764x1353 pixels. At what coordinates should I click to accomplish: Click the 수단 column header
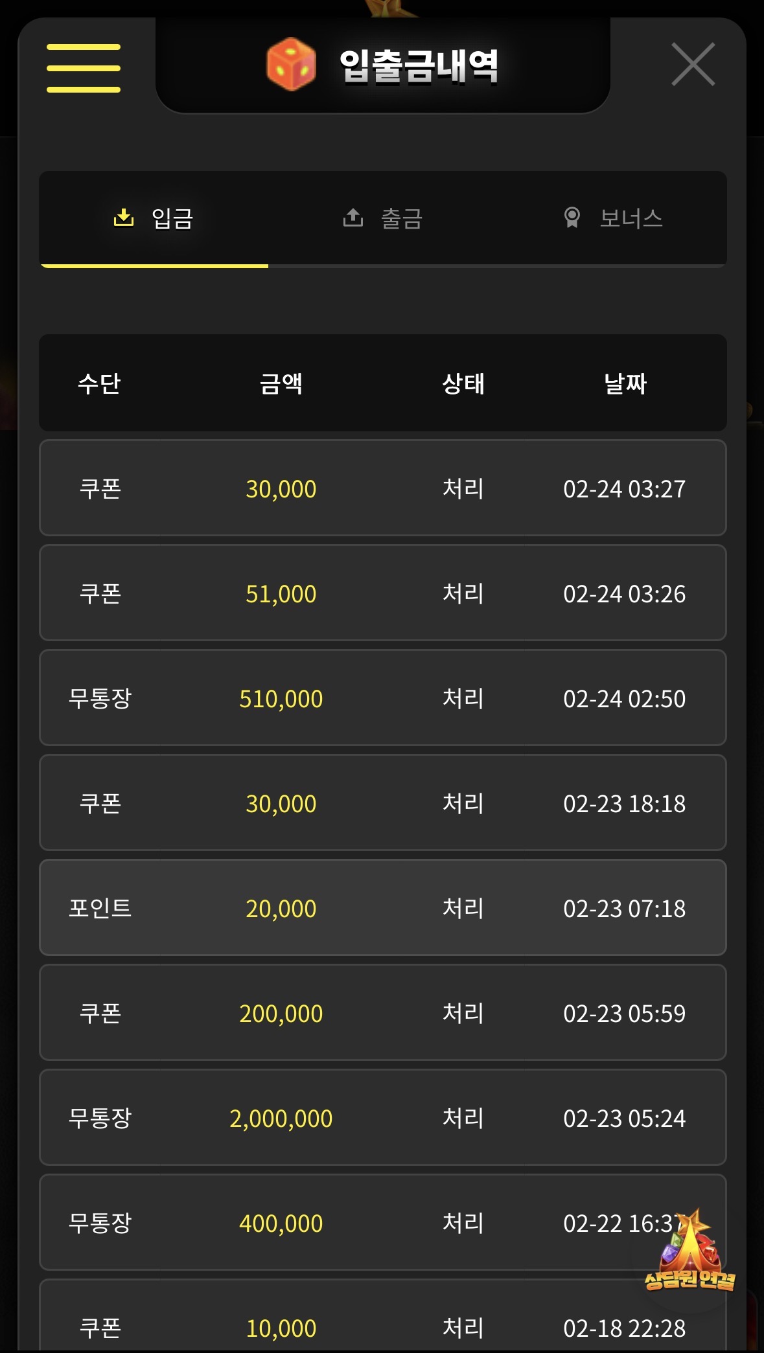pos(99,383)
